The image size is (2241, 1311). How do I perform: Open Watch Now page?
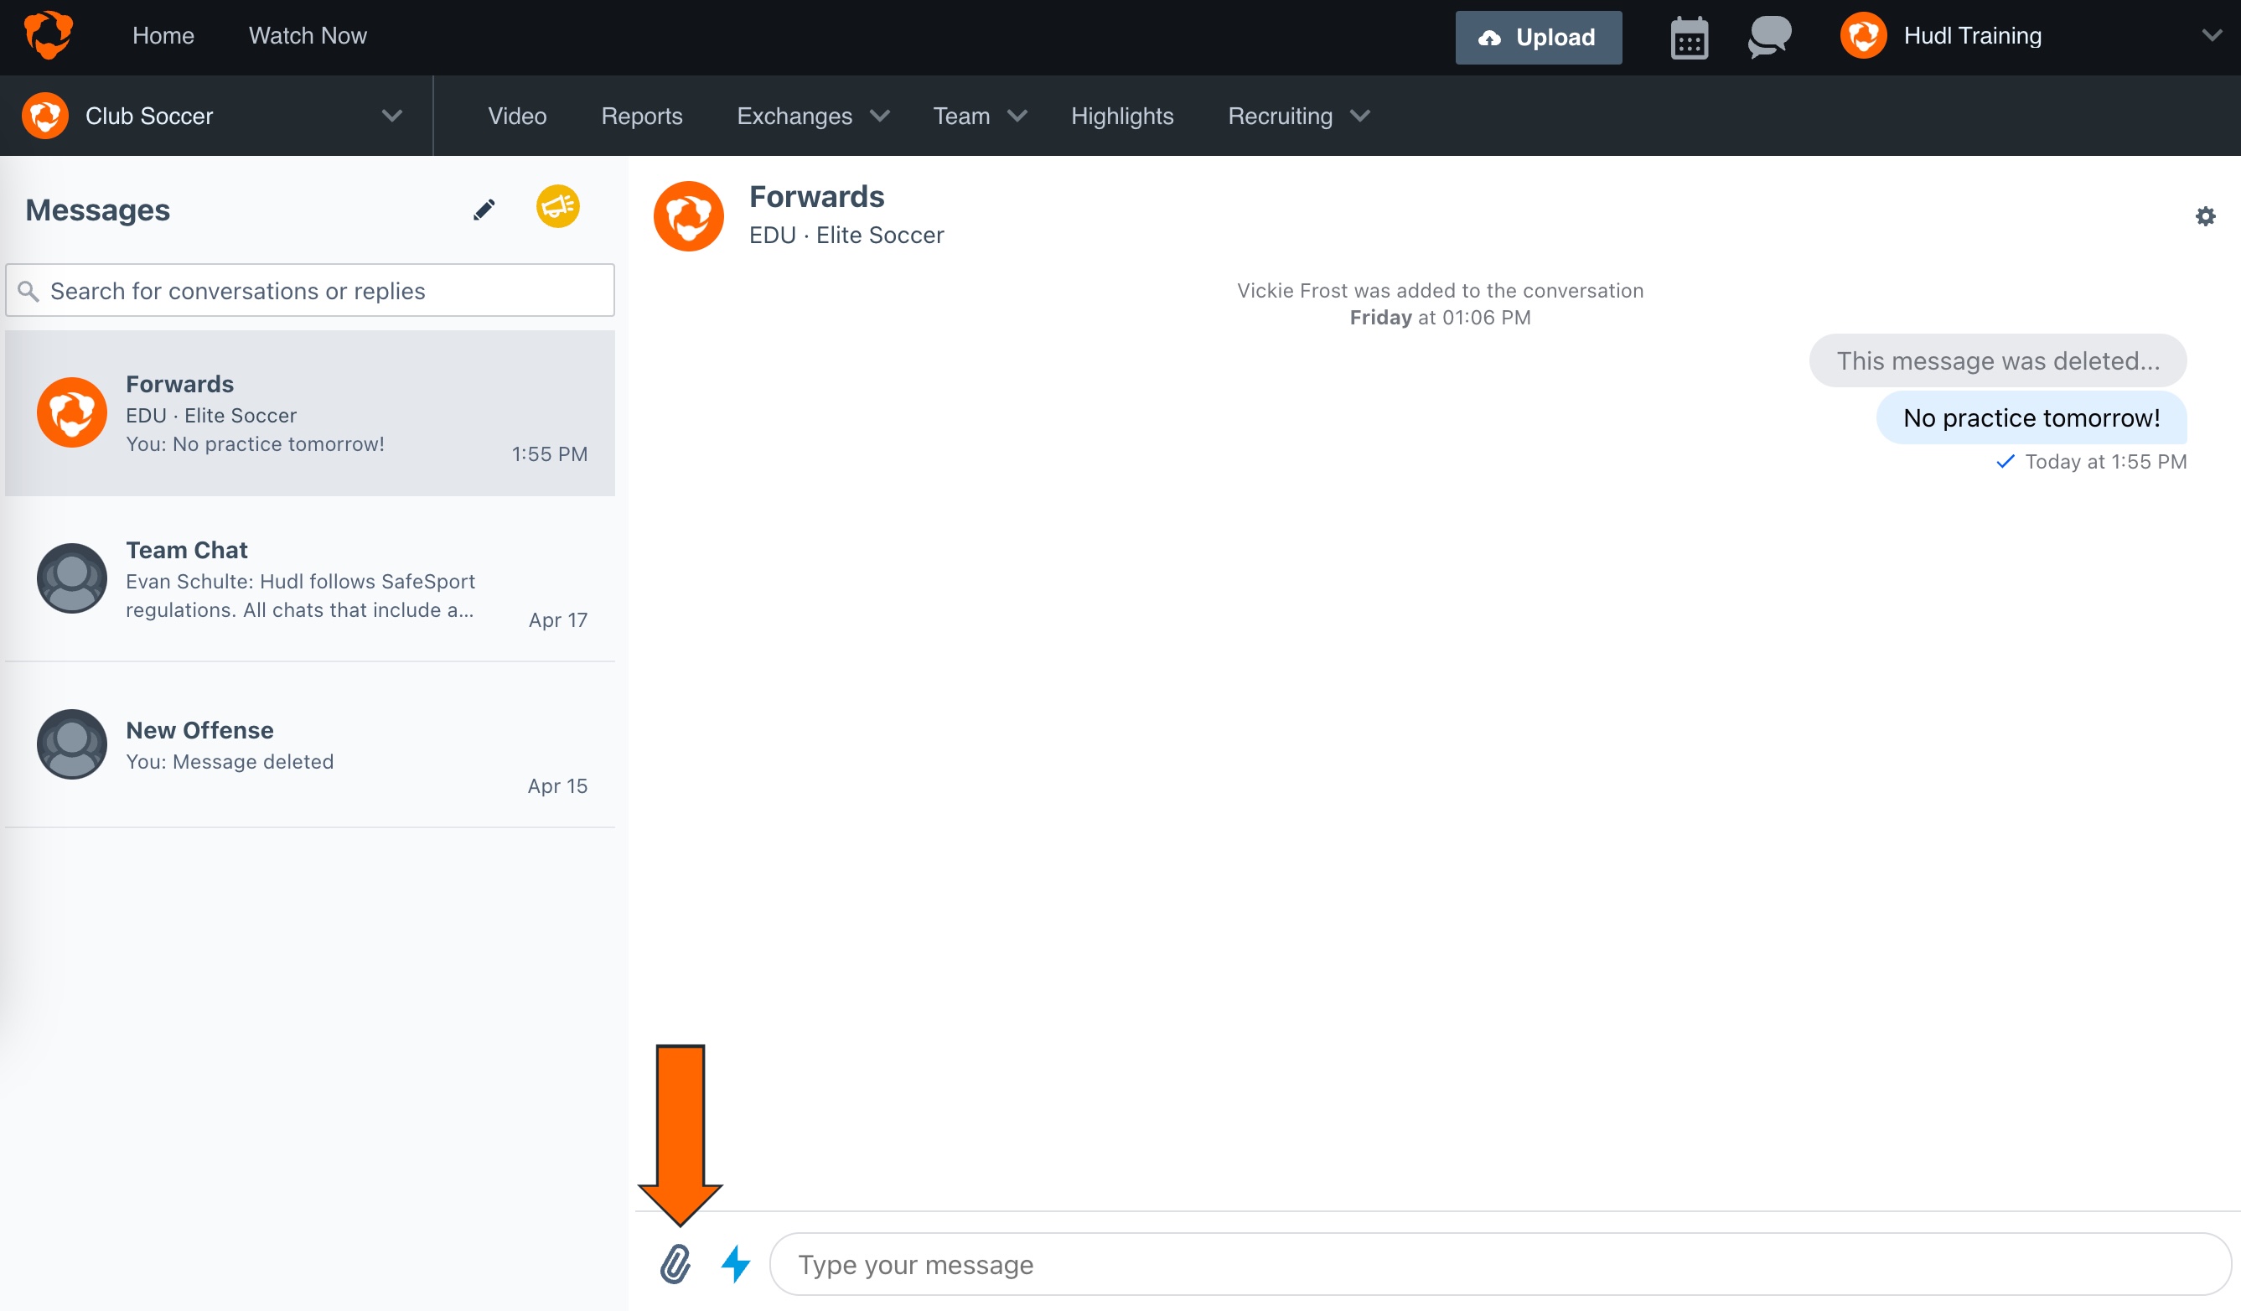(308, 35)
